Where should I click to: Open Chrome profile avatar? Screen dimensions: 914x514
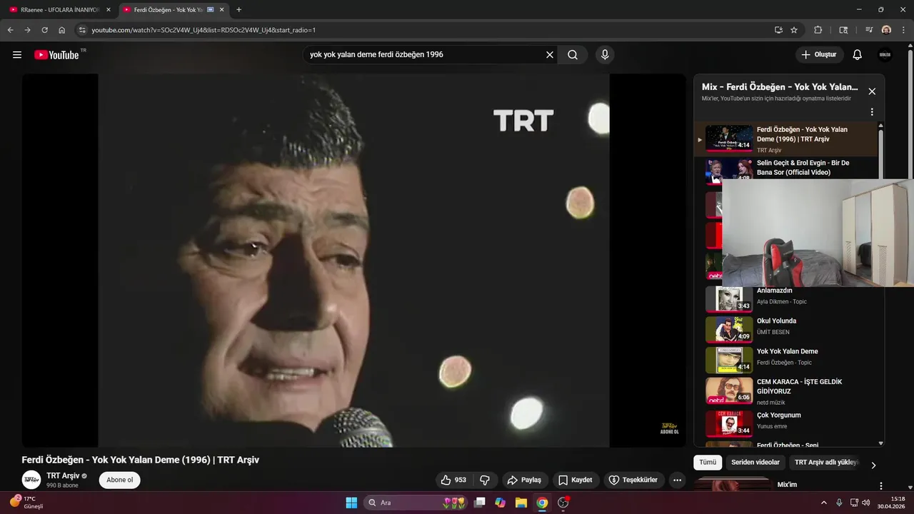(886, 30)
